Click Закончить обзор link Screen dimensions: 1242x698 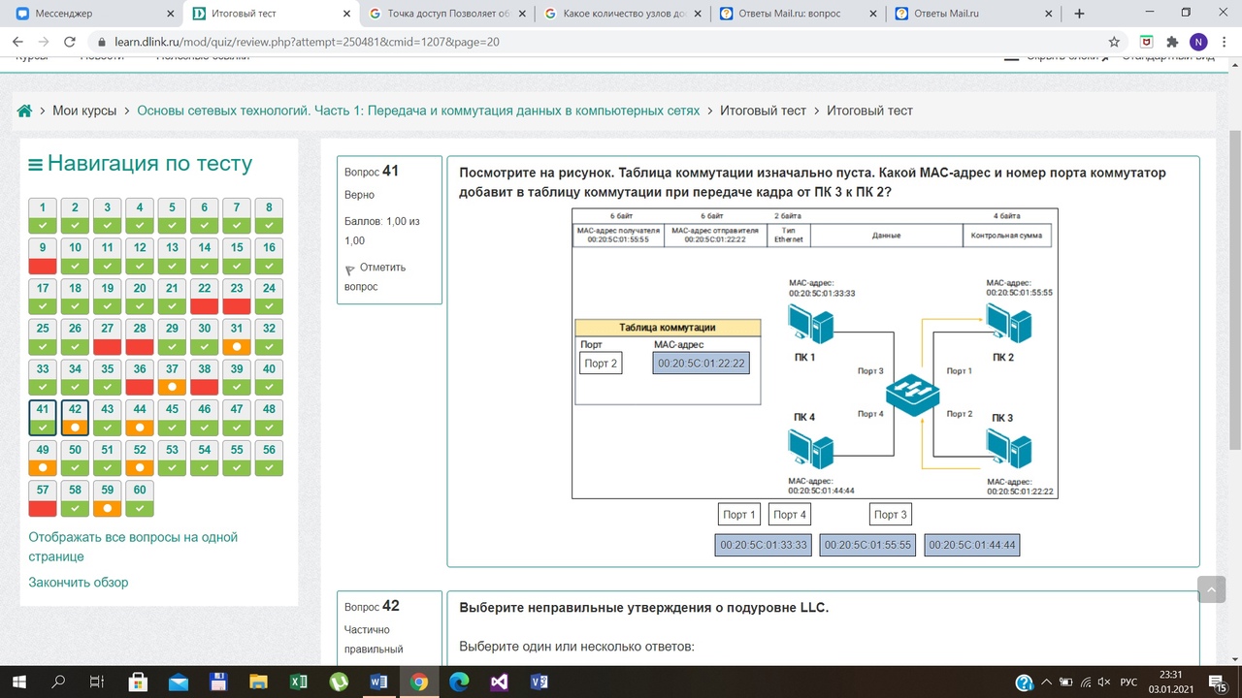click(79, 583)
